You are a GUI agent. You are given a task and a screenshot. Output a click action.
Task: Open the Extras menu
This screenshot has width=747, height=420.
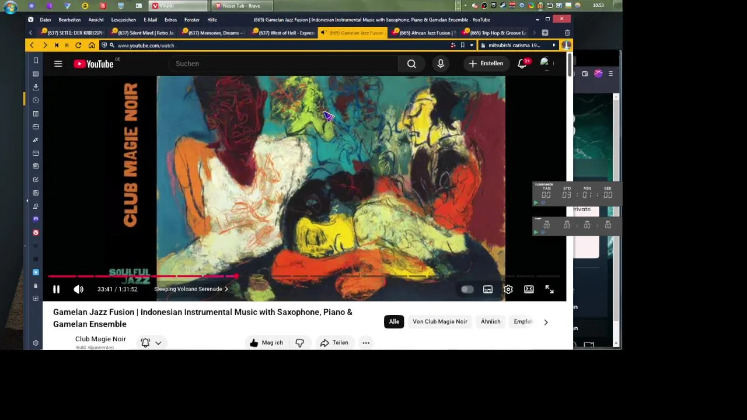170,20
